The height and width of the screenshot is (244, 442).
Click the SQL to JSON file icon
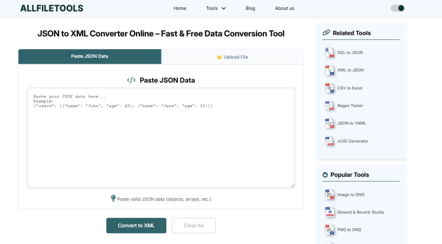click(330, 53)
